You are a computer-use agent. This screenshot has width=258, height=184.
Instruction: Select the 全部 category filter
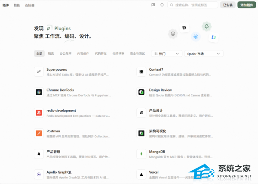tap(39, 53)
